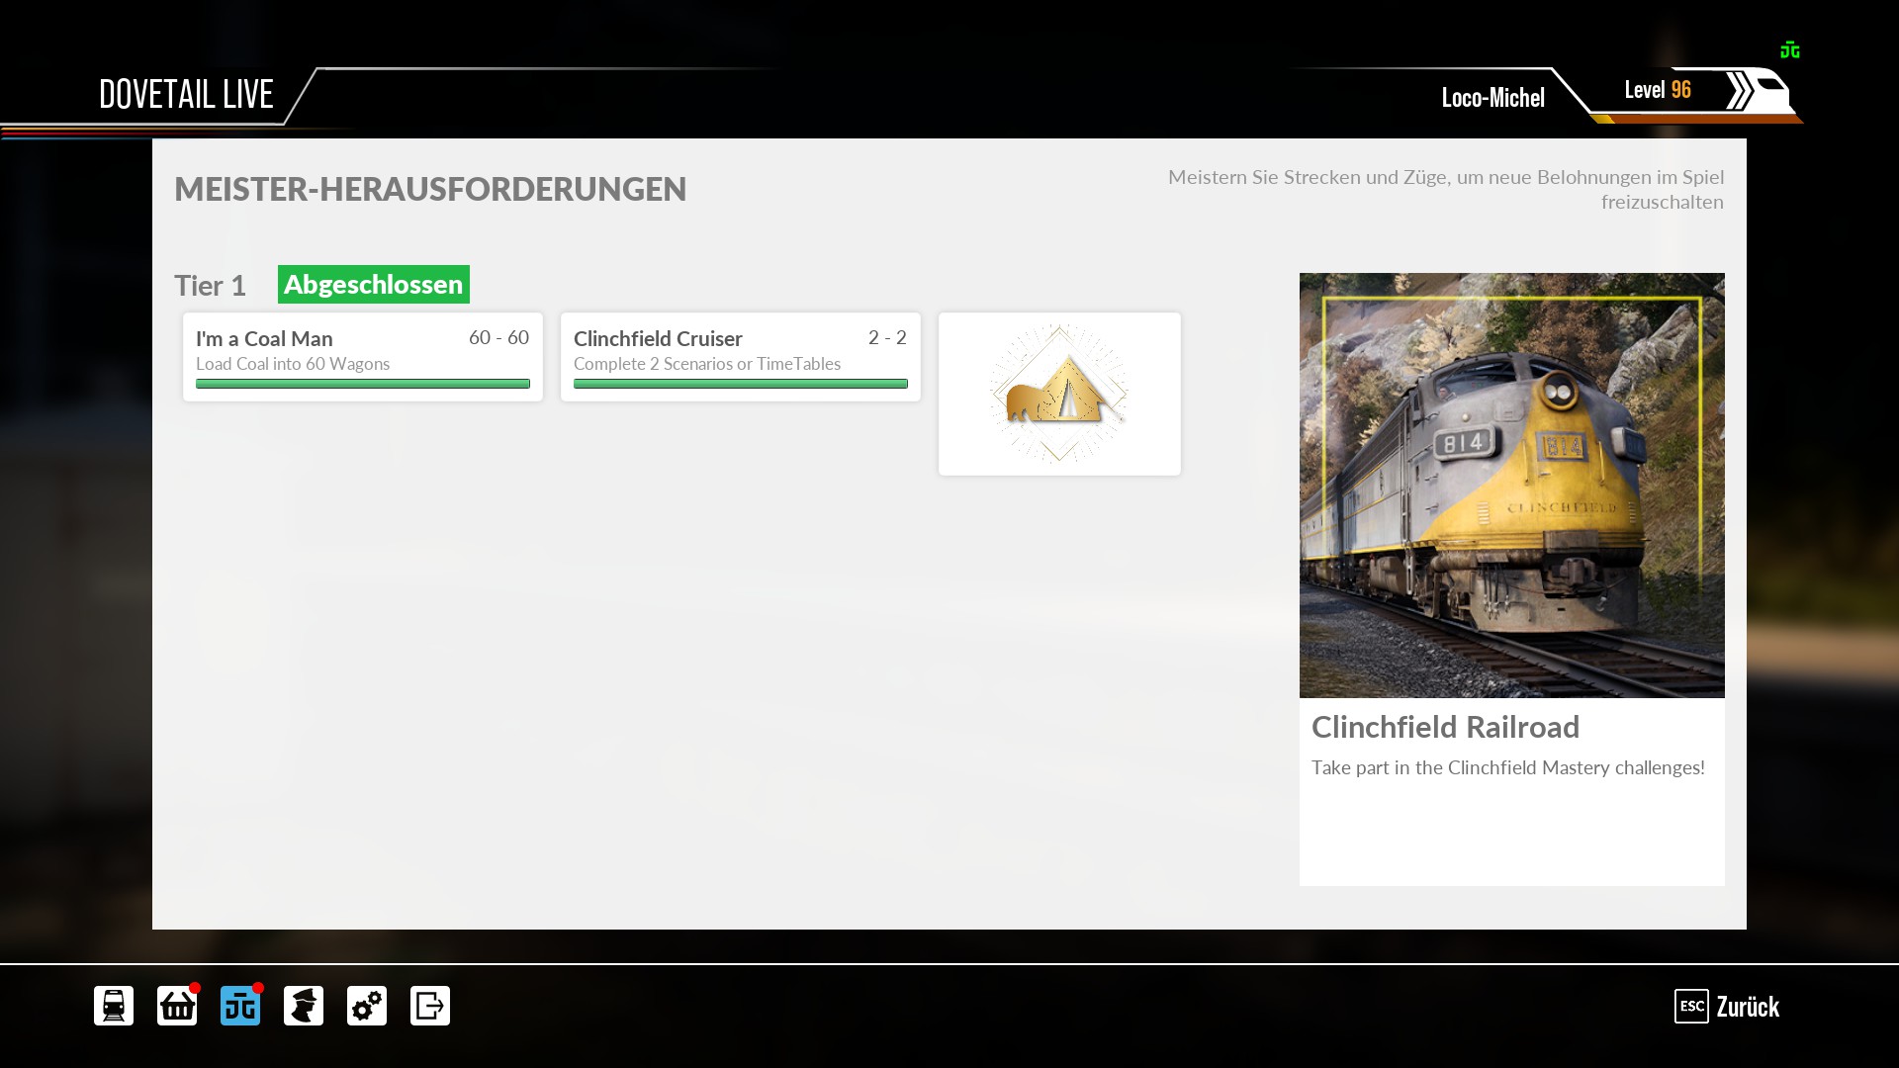The height and width of the screenshot is (1068, 1899).
Task: Open settings with the gears icon
Action: (x=367, y=1006)
